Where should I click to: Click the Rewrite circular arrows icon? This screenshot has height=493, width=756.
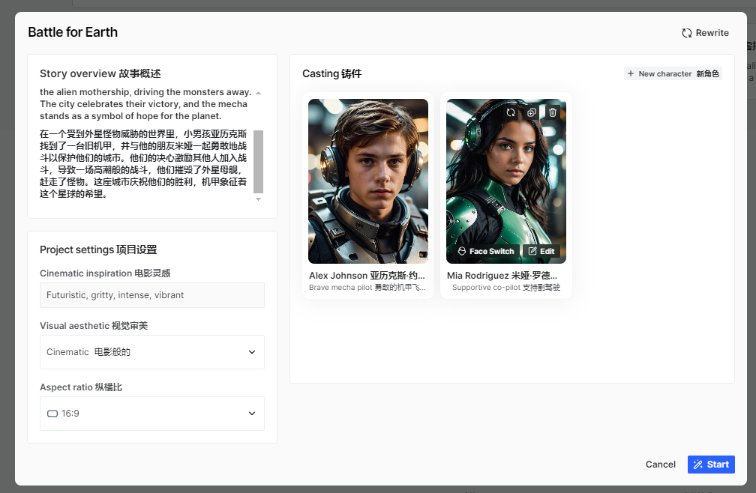point(686,33)
